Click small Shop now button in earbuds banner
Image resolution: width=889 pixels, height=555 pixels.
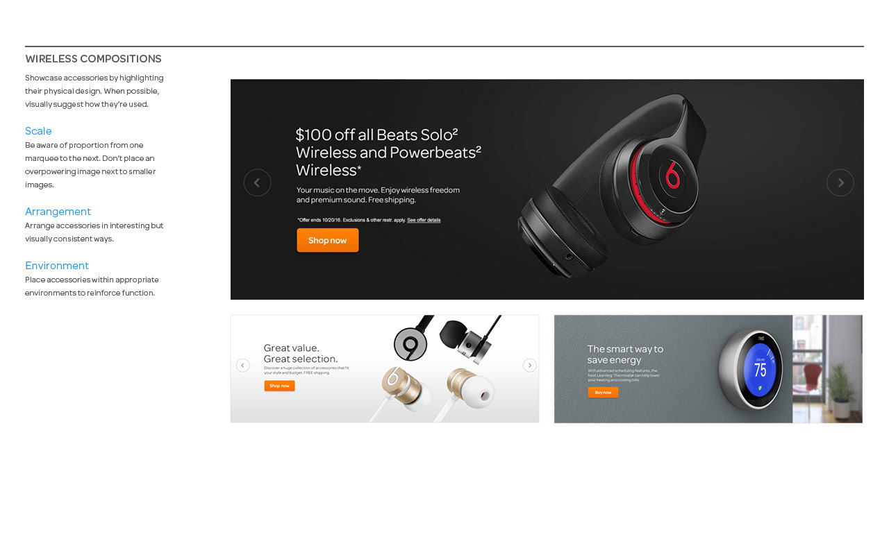(x=279, y=386)
